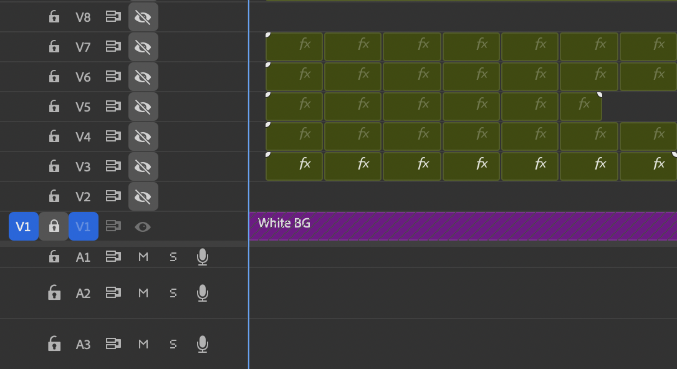Screen dimensions: 677x369
Task: Select the blue V1 source patching button
Action: (x=23, y=226)
